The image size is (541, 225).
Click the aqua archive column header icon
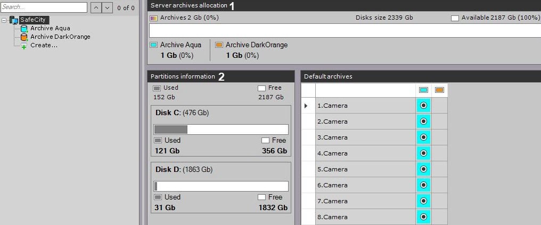423,90
